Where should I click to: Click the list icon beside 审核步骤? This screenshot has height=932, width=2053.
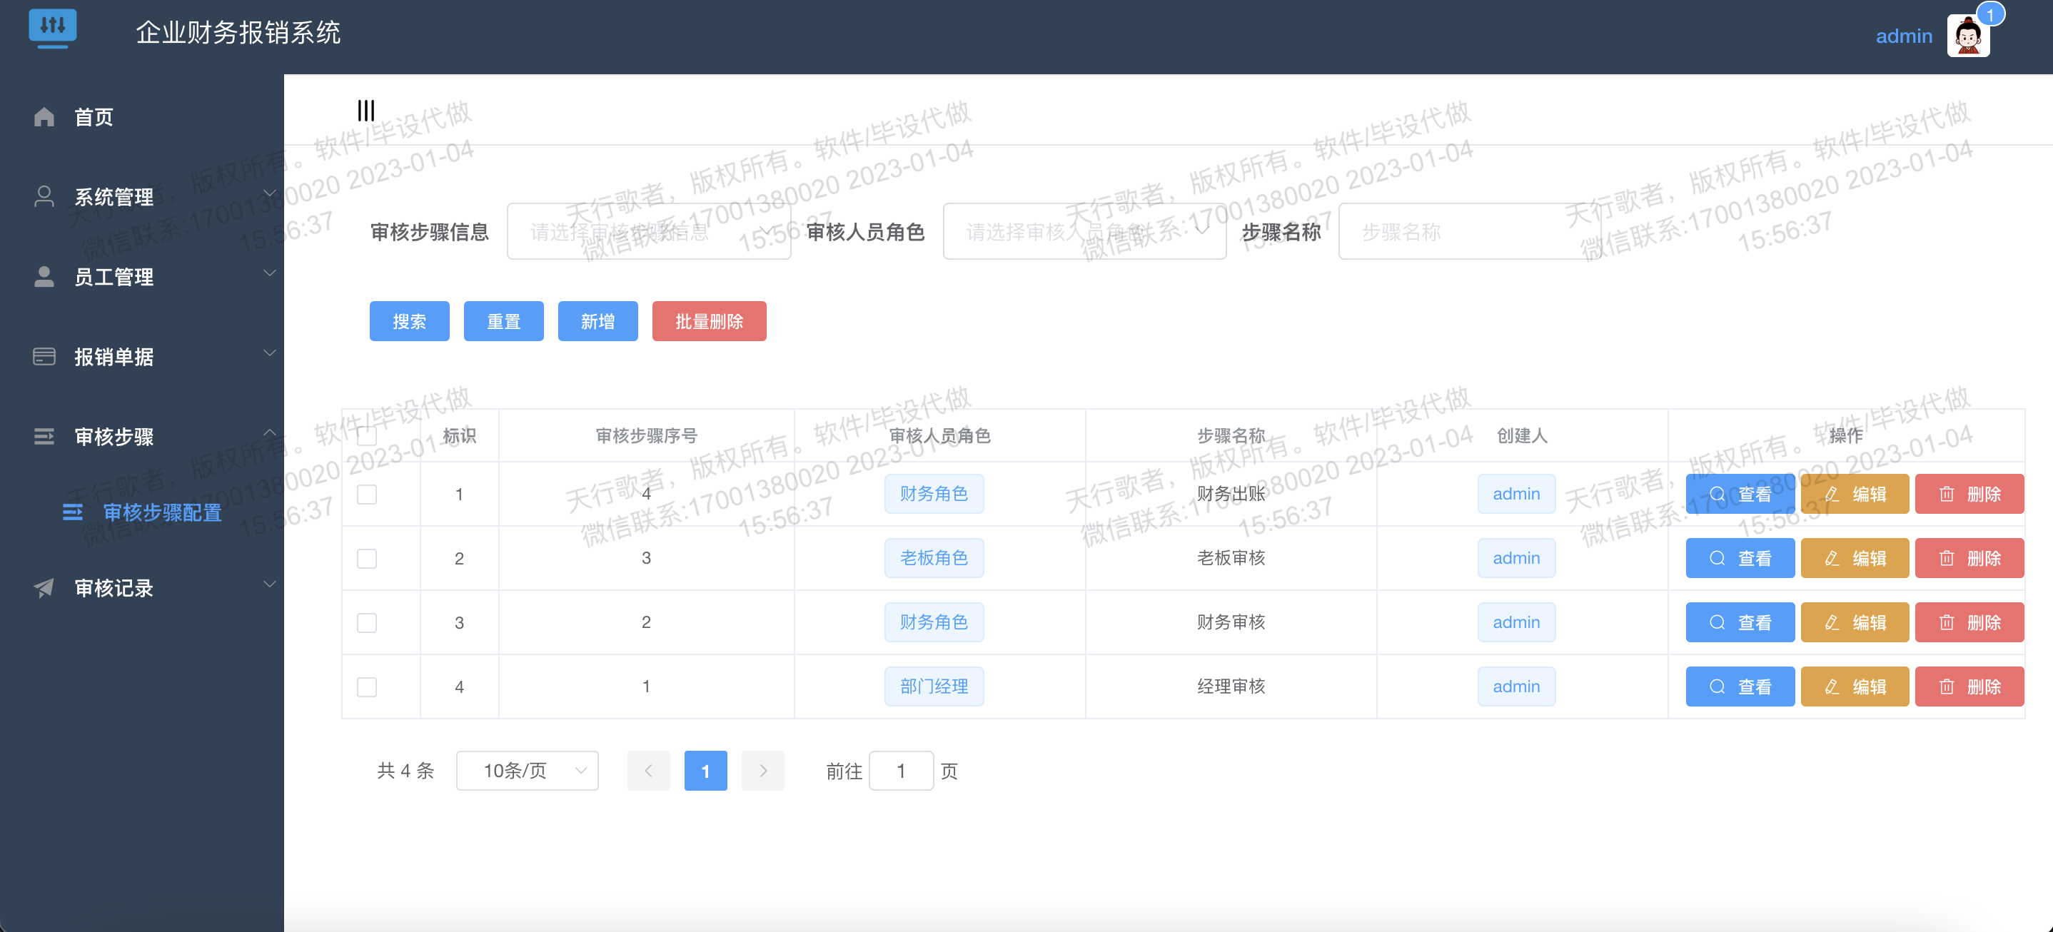(44, 436)
